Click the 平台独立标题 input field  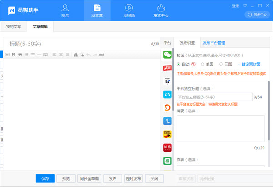[214, 97]
